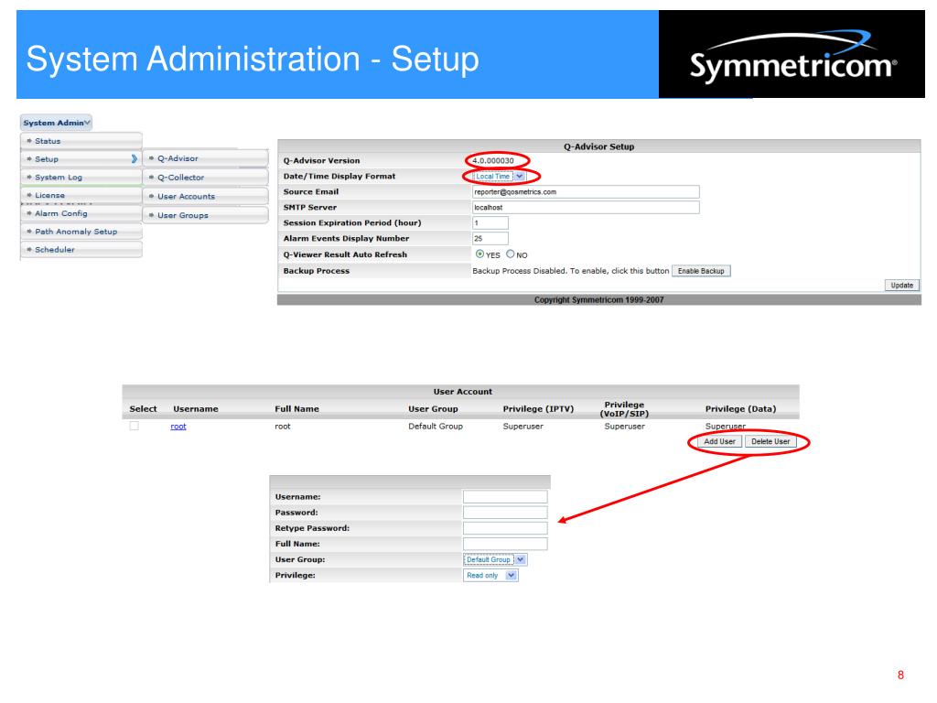Click the Symmetricom logo
This screenshot has width=937, height=703.
[792, 54]
